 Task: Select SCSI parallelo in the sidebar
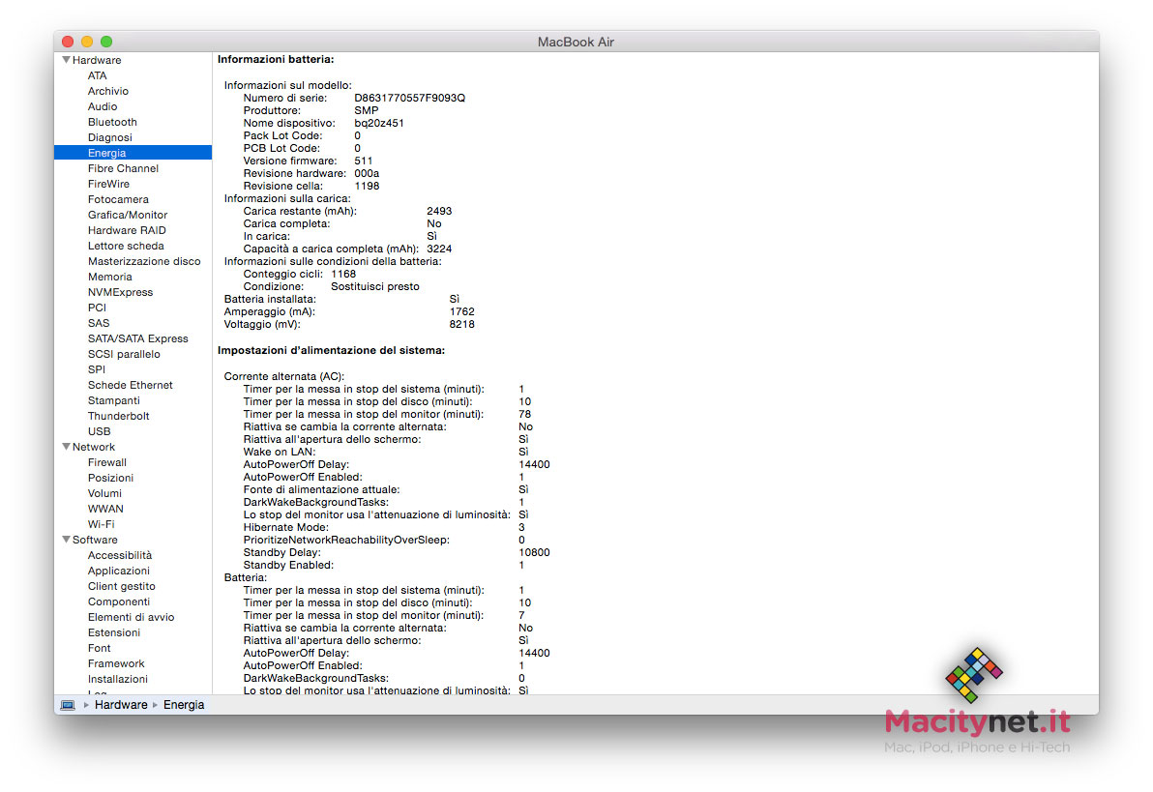[124, 354]
